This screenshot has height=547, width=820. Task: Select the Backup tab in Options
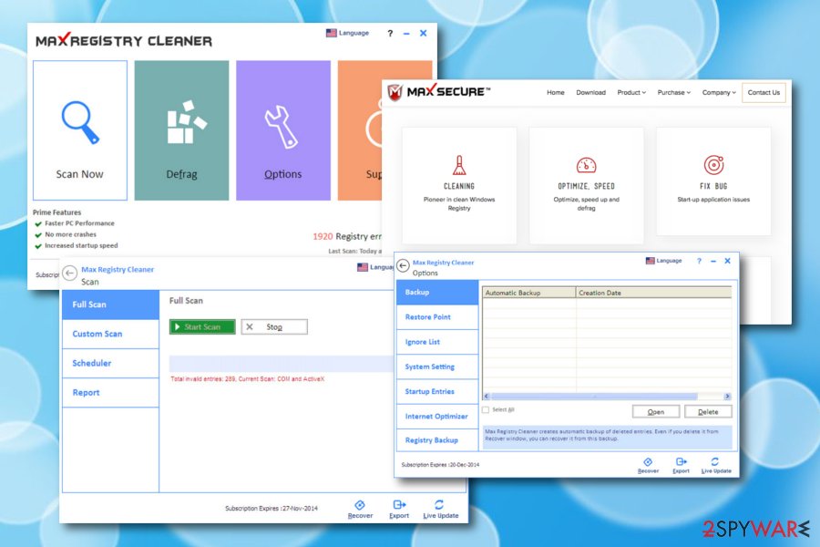click(x=437, y=292)
